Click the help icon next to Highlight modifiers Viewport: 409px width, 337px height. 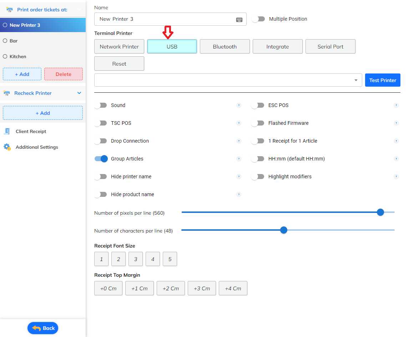[x=396, y=177]
